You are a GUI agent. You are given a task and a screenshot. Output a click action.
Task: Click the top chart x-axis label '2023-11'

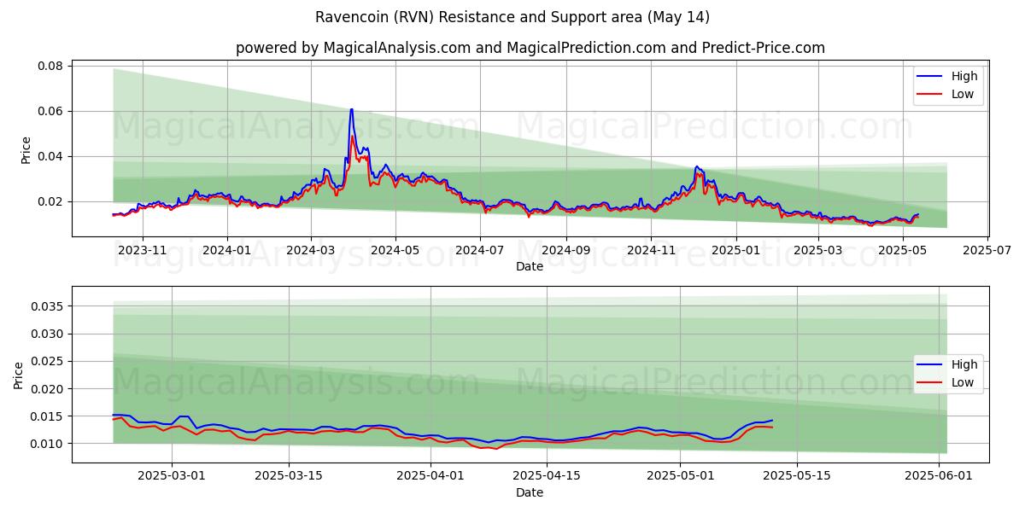(142, 250)
